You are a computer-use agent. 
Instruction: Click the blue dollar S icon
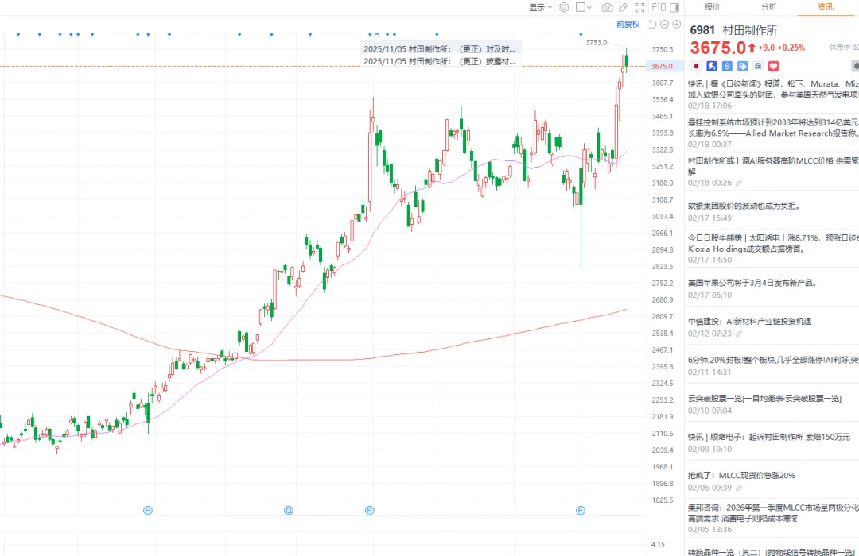[727, 66]
